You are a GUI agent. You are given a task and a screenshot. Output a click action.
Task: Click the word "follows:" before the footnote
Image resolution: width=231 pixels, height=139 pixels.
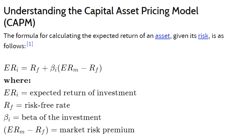click(15, 46)
